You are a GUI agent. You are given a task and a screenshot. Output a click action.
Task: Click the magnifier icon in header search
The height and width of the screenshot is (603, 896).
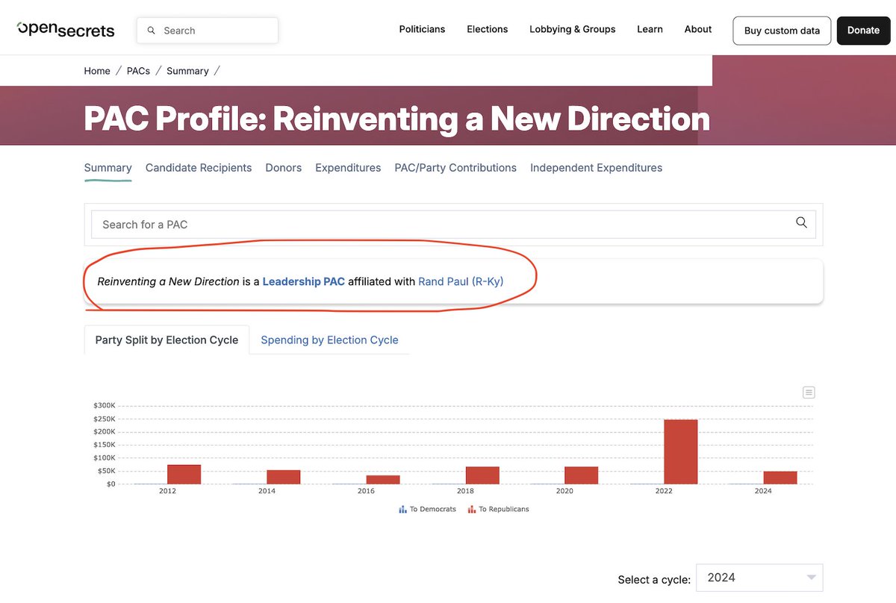click(x=152, y=31)
